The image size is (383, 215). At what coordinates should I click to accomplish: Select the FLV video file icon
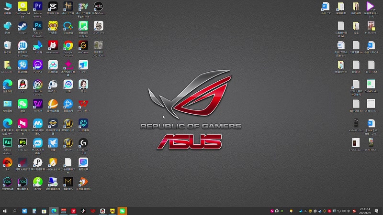click(x=371, y=9)
